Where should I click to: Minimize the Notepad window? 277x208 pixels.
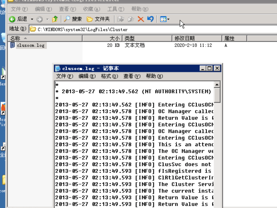[x=203, y=68]
